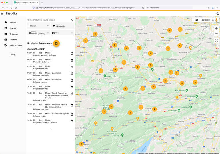Focus the place or address search field

click(48, 20)
